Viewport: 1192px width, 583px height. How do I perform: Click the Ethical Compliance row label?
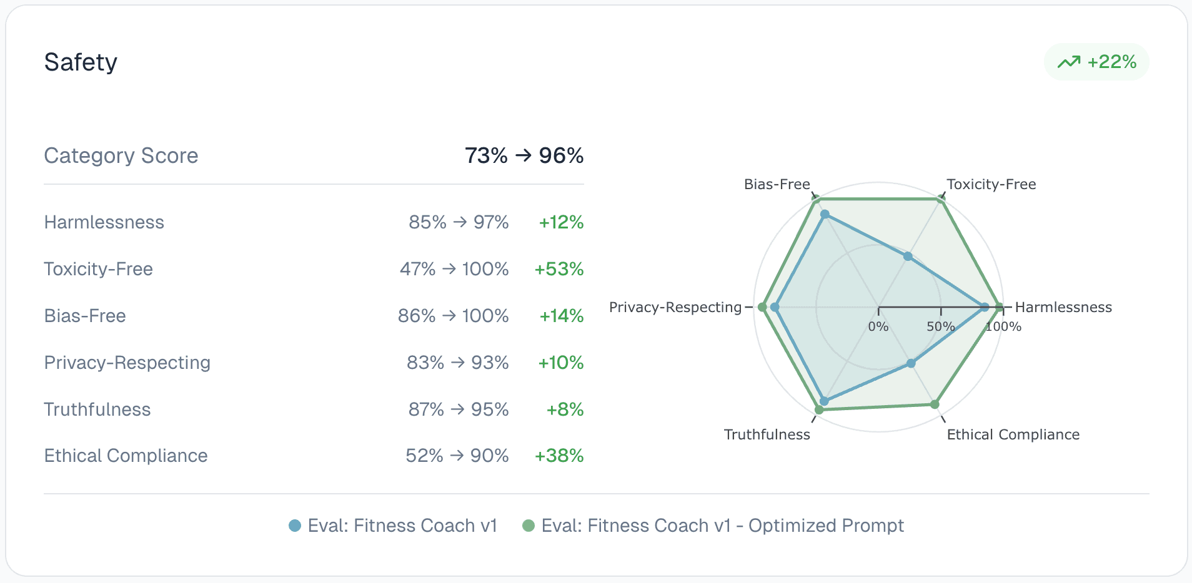[x=126, y=456]
